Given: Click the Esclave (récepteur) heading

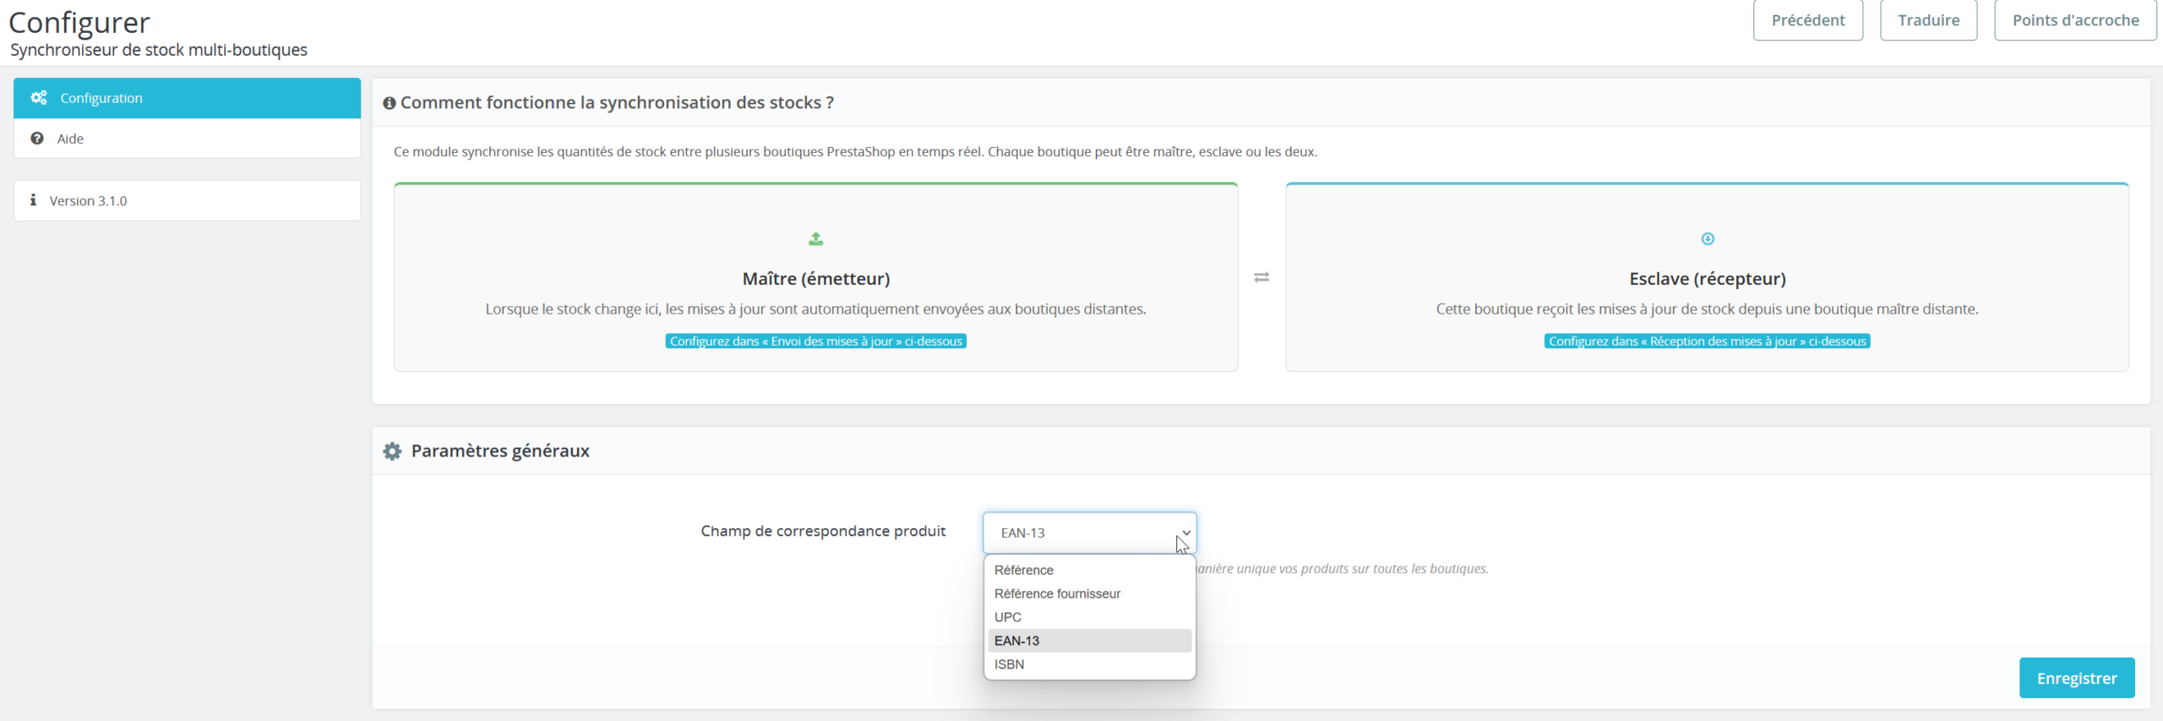Looking at the screenshot, I should pos(1708,279).
